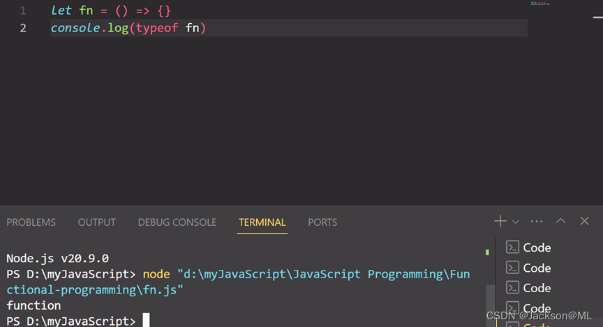The height and width of the screenshot is (327, 603).
Task: Click the green marker on the terminal scrollbar
Action: pyautogui.click(x=487, y=252)
